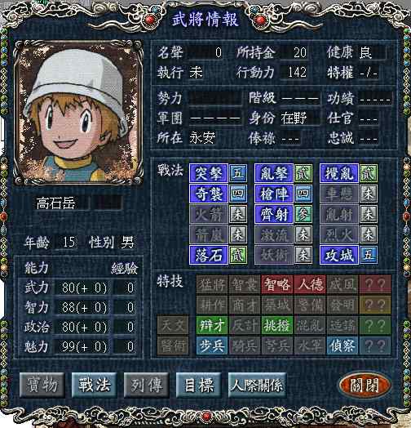Select the 槍陣 tactic tile
The image size is (411, 428).
coord(274,194)
